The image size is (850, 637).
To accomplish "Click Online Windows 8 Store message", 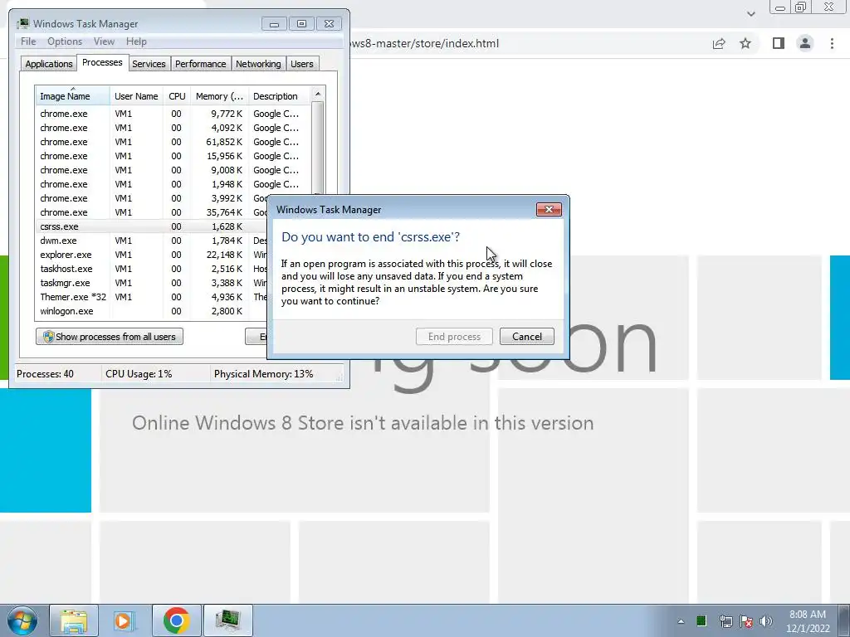I will [363, 423].
